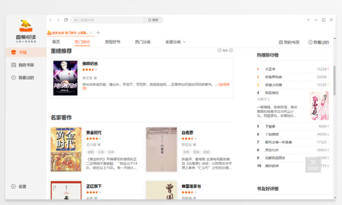Focus the search input field

[107, 20]
